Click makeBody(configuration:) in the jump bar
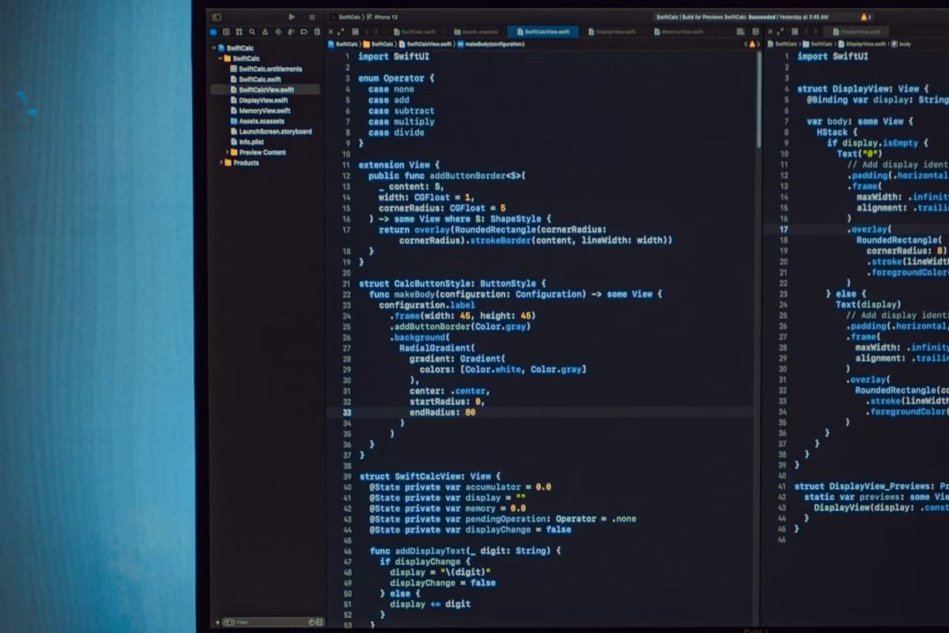This screenshot has width=949, height=633. (x=492, y=44)
